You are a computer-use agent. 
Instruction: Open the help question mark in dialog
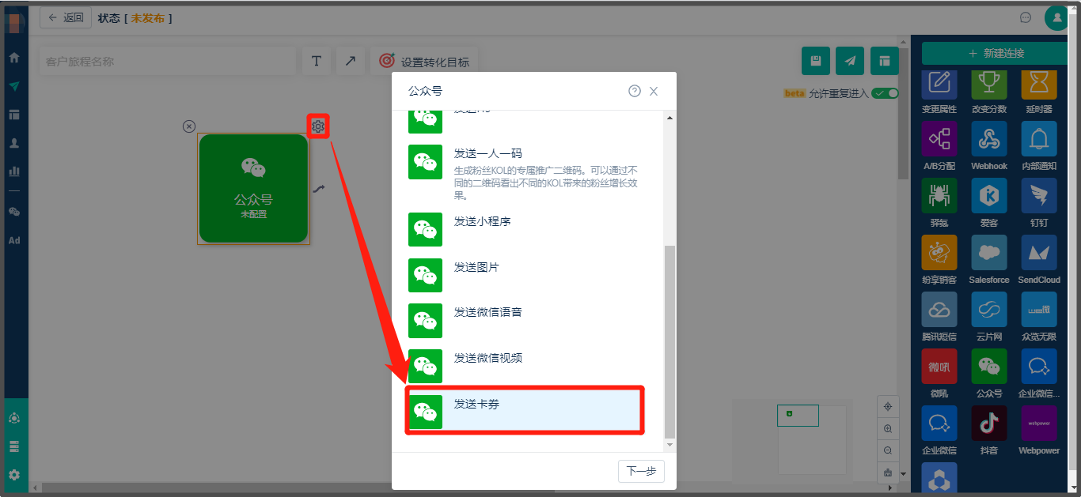635,91
